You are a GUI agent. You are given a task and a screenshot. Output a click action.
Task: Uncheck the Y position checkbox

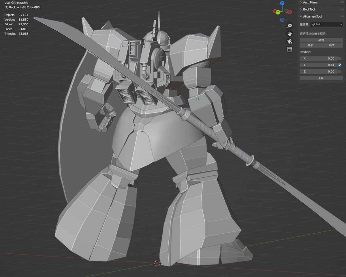(x=340, y=65)
